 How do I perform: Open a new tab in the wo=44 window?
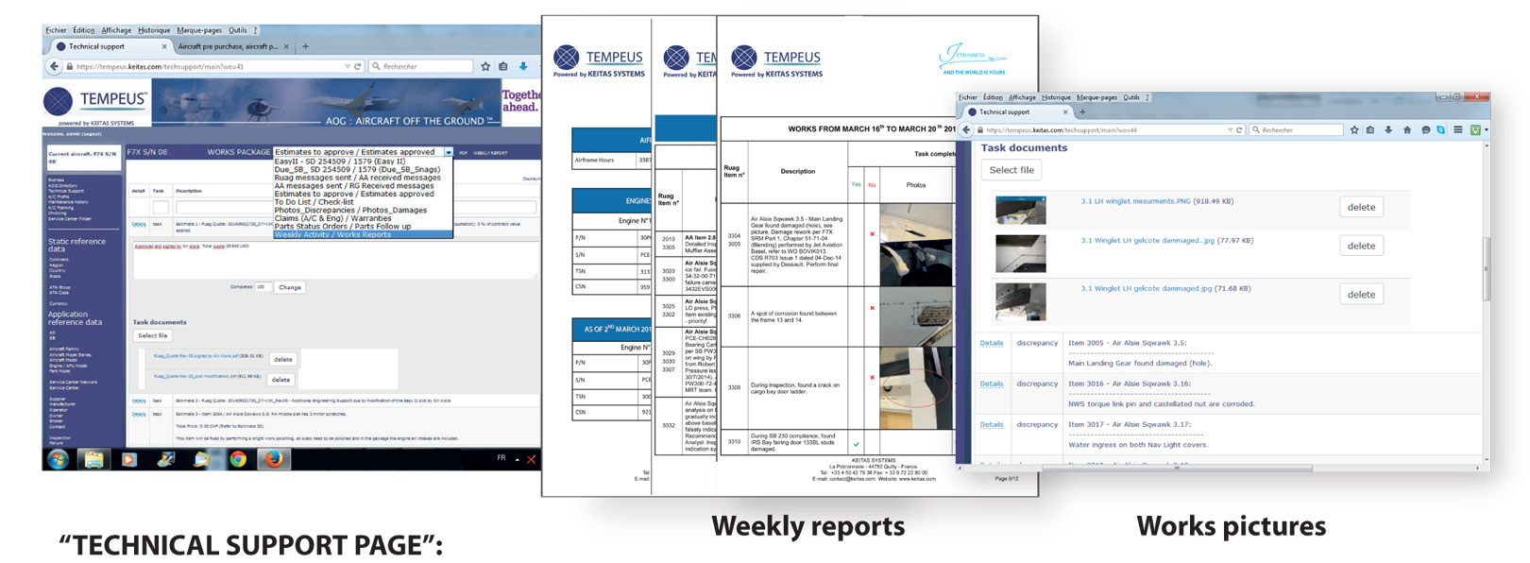point(1082,111)
